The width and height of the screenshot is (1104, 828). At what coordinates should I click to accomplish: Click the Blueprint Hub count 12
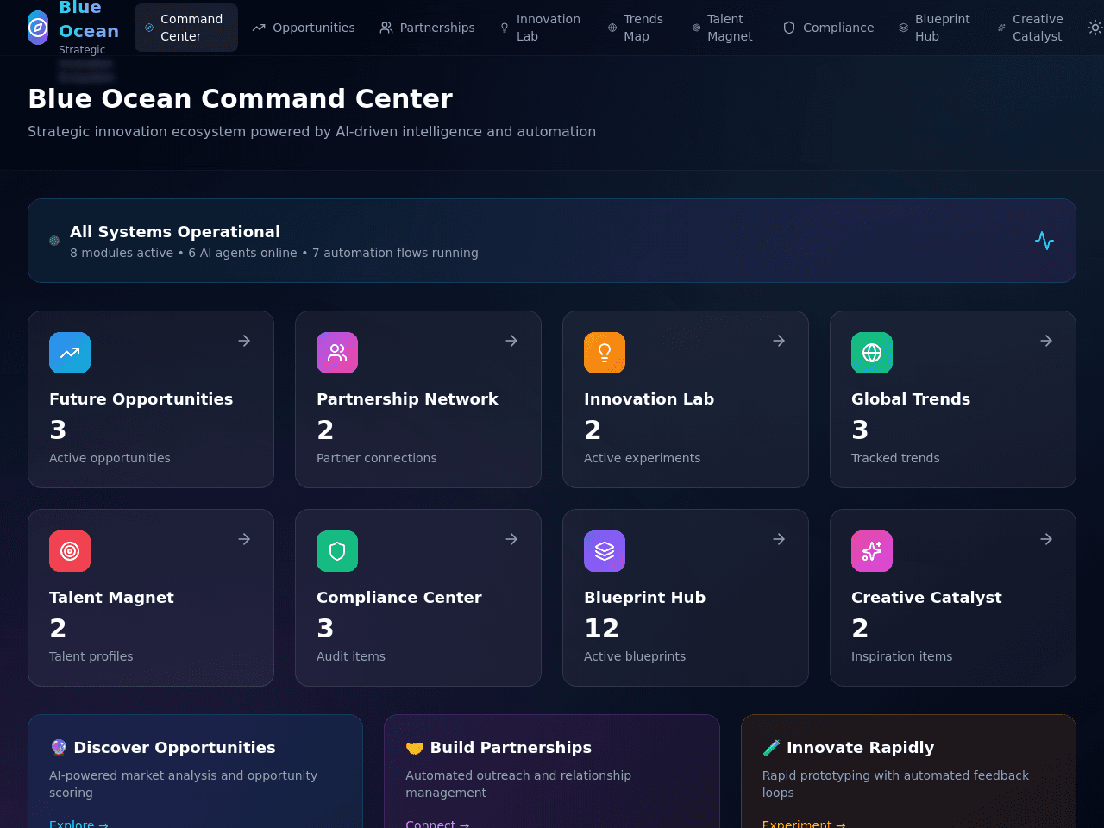pyautogui.click(x=601, y=628)
